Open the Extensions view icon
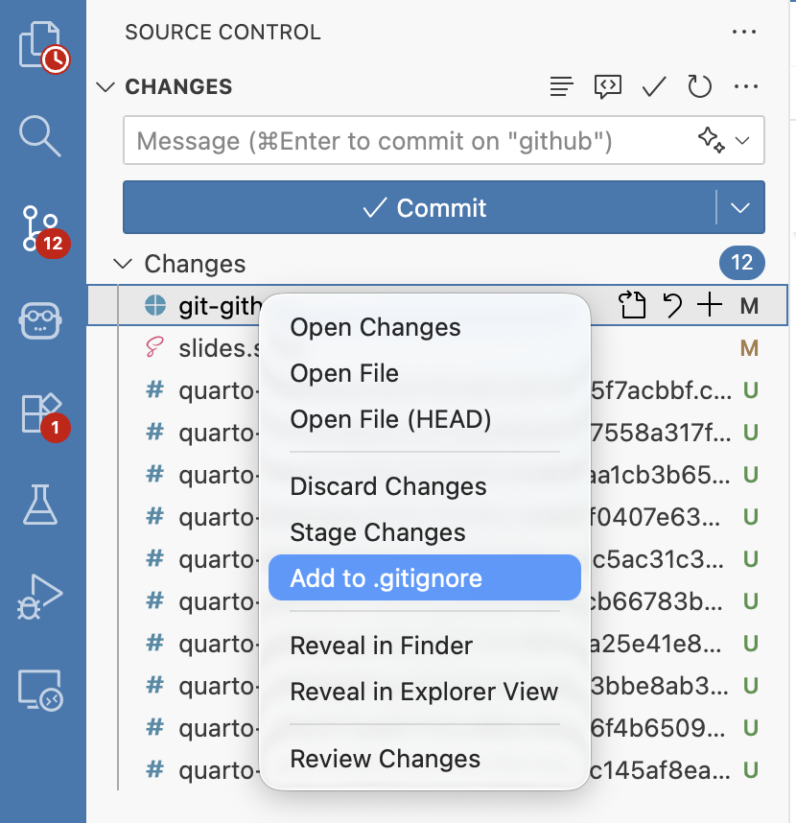This screenshot has height=823, width=796. [x=41, y=413]
